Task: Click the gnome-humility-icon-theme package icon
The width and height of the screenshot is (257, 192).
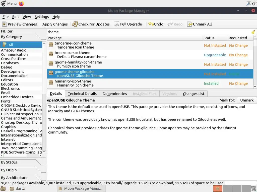Action: point(51,63)
